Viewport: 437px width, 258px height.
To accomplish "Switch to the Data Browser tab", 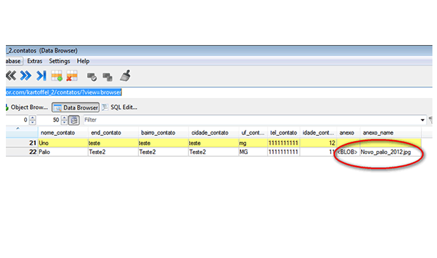I will point(76,108).
